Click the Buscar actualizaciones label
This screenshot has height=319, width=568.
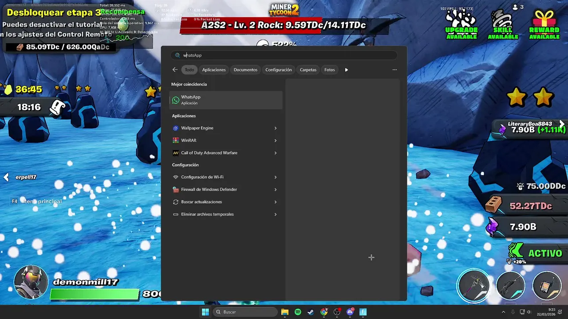(201, 202)
